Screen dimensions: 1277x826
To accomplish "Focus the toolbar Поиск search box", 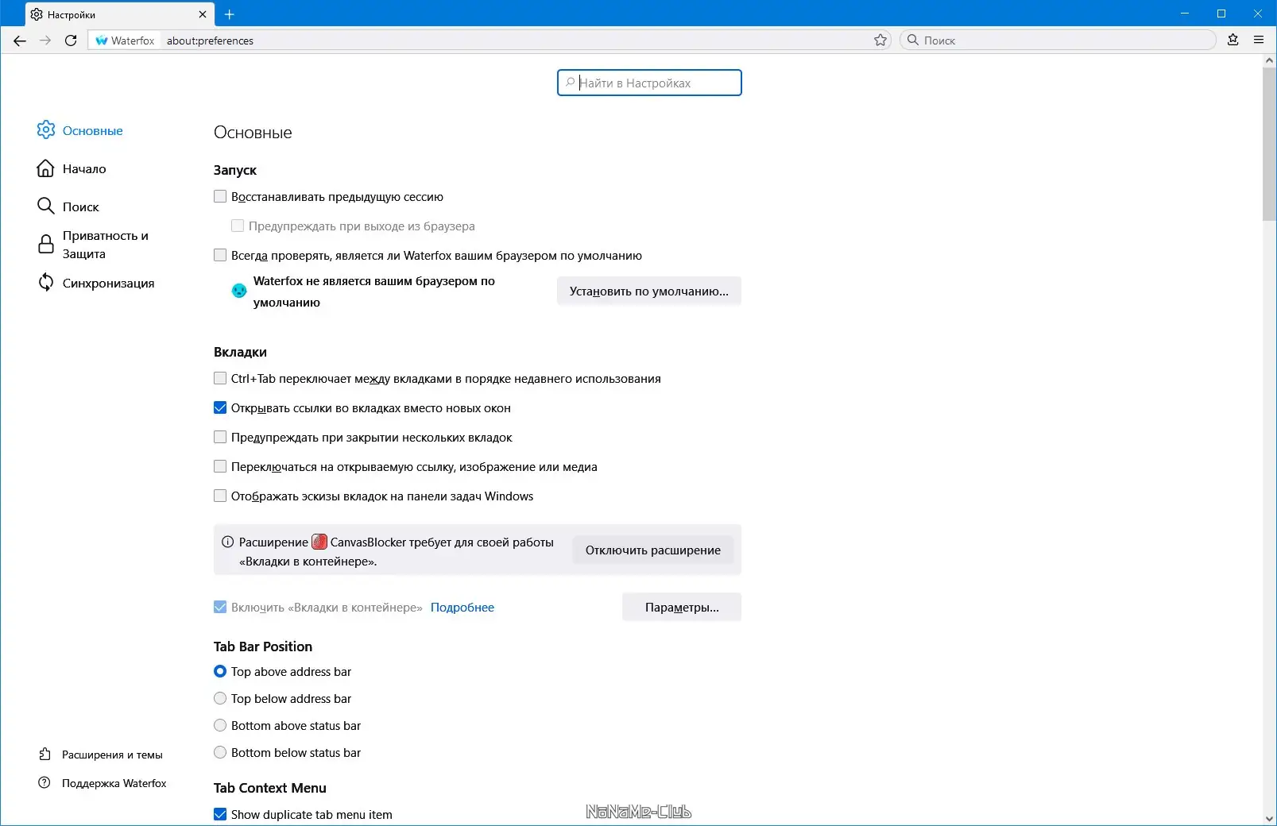I will tap(1058, 41).
